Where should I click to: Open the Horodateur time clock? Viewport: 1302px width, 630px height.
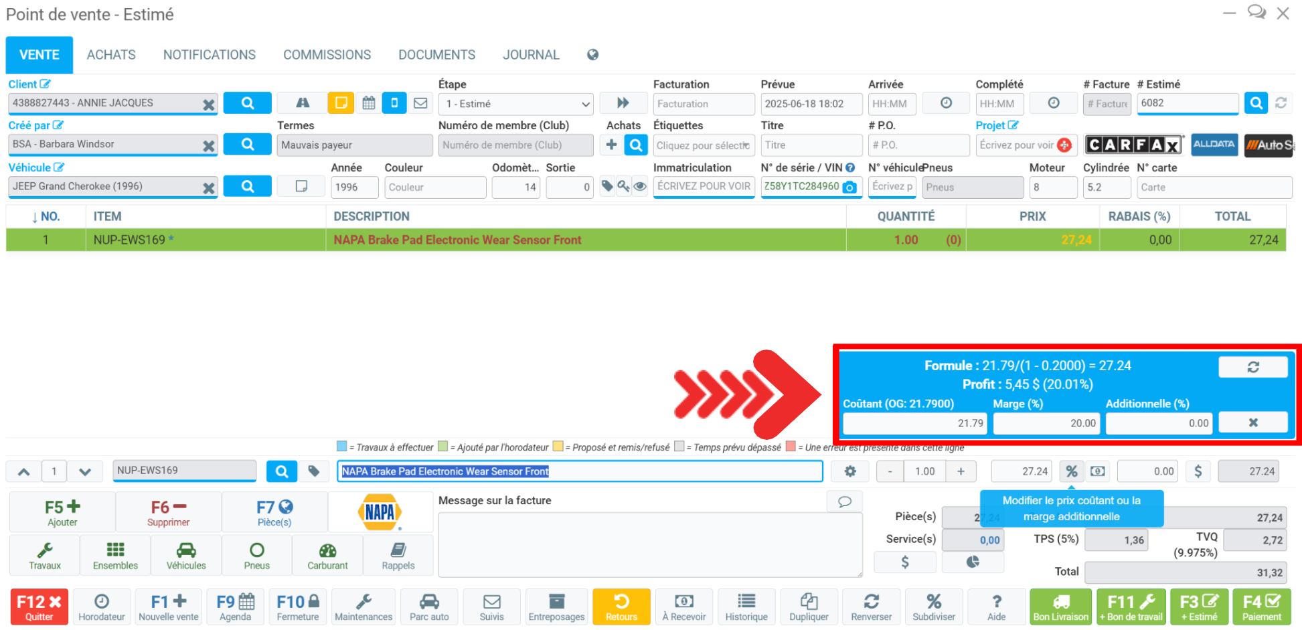point(102,607)
